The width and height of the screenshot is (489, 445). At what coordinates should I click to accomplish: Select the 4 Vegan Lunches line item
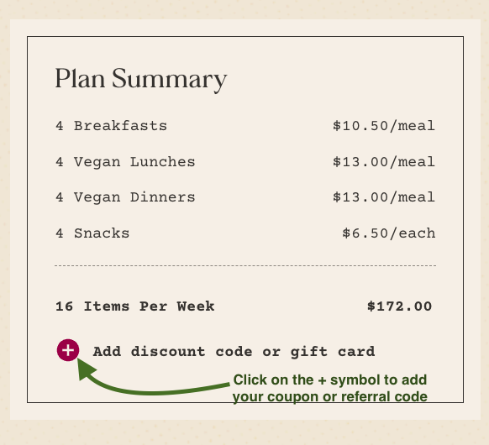(125, 162)
